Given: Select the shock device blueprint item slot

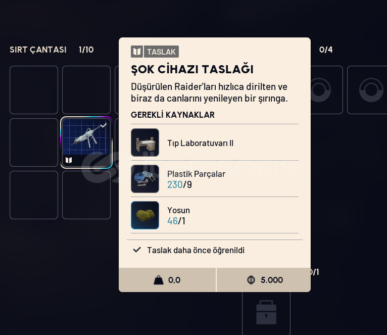Looking at the screenshot, I should [x=86, y=142].
